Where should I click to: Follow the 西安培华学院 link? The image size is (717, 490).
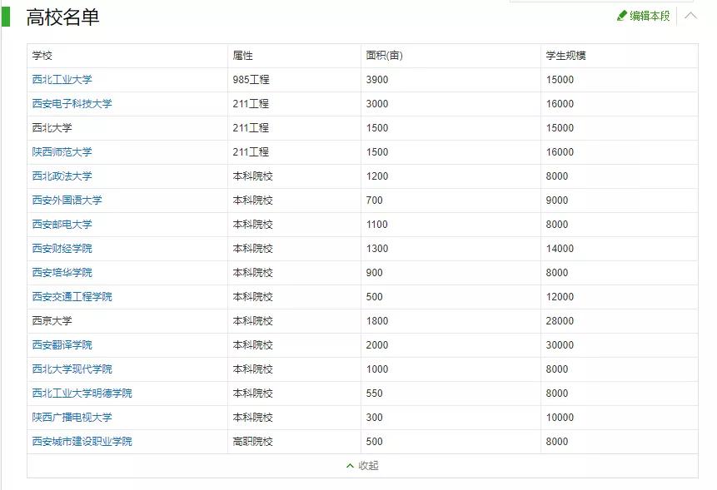pos(62,273)
